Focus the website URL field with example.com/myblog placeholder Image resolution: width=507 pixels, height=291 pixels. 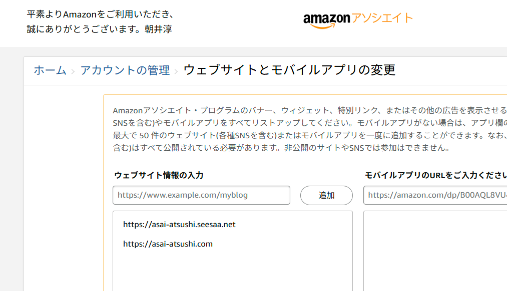coord(201,195)
